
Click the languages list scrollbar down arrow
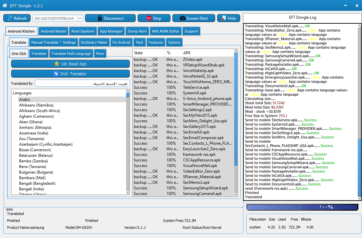click(128, 193)
